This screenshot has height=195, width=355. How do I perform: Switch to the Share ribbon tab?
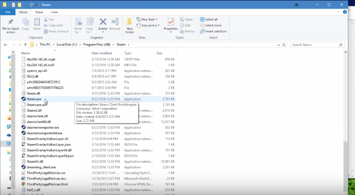coord(39,12)
